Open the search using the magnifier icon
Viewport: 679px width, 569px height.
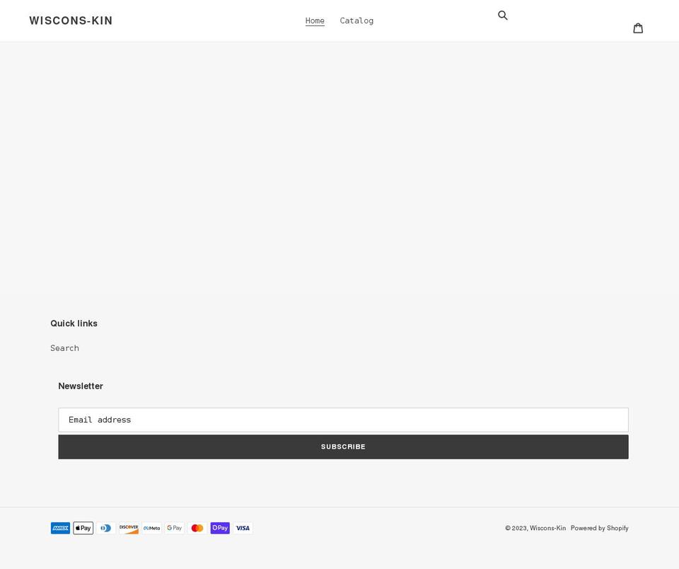503,15
